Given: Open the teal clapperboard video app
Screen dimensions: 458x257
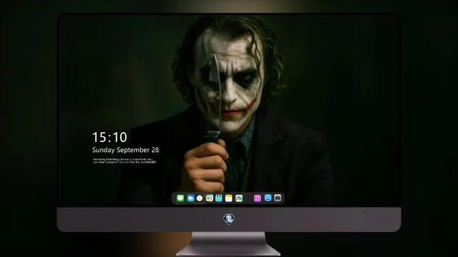Looking at the screenshot, I should 219,198.
